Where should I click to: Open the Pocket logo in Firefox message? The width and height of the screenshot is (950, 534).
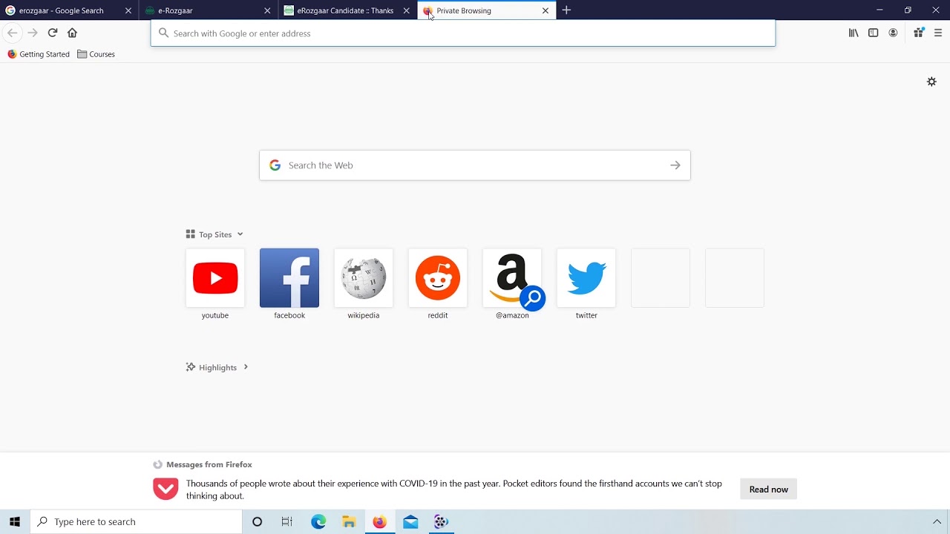click(166, 489)
